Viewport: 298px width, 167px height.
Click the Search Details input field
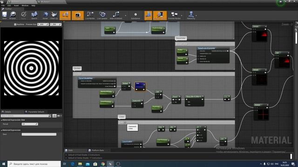25,116
